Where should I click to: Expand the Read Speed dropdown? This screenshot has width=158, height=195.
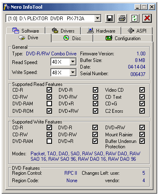[x=73, y=62]
